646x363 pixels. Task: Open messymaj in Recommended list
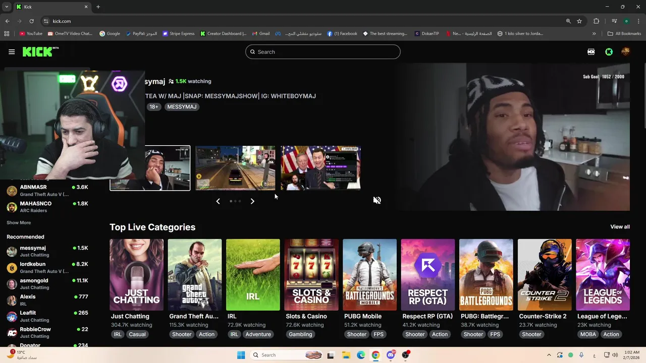pyautogui.click(x=47, y=251)
